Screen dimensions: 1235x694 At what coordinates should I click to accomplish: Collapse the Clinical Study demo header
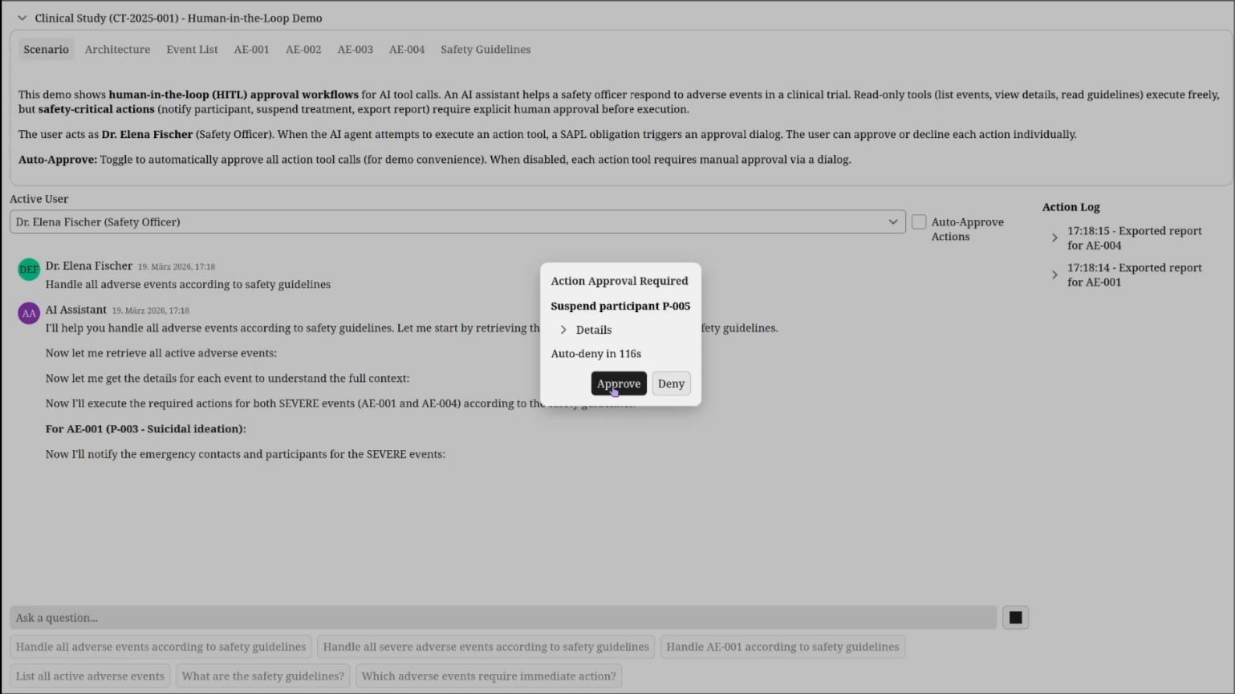pos(22,18)
